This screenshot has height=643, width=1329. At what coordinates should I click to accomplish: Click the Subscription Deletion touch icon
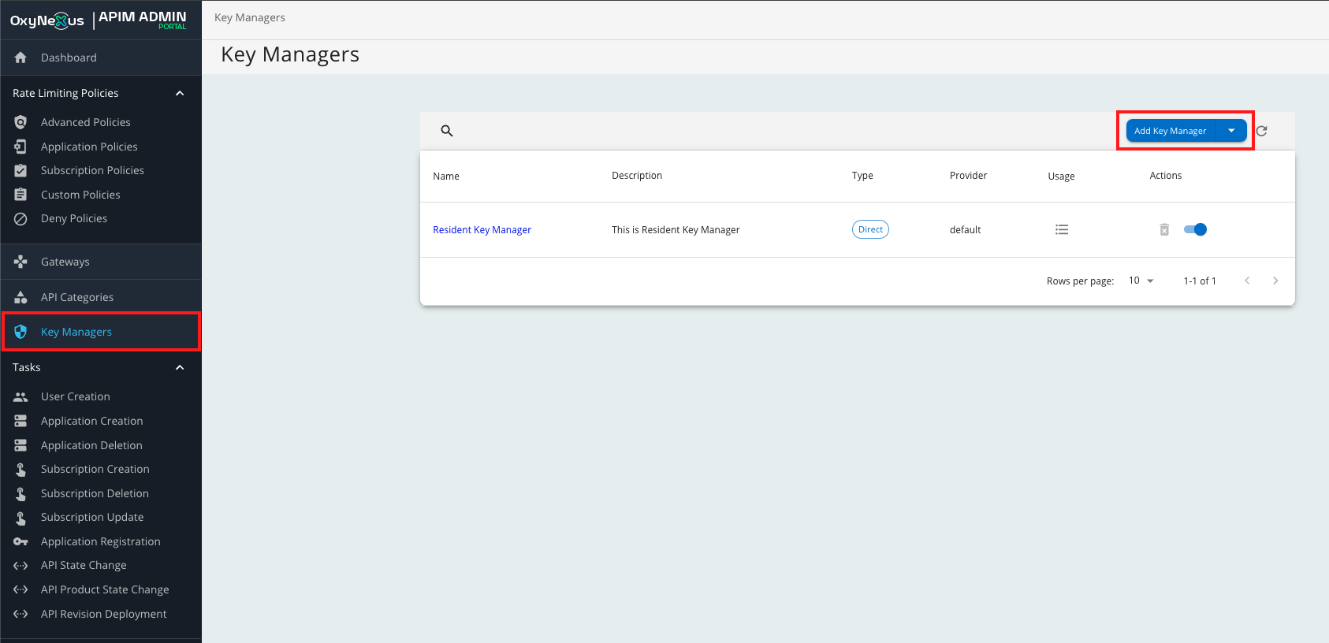(20, 493)
